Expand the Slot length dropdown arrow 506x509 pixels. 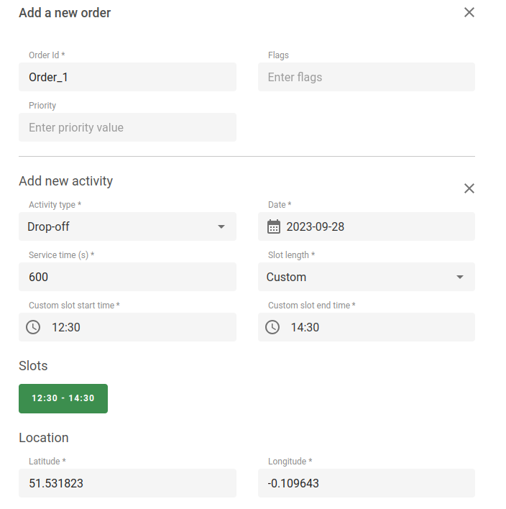click(x=460, y=278)
